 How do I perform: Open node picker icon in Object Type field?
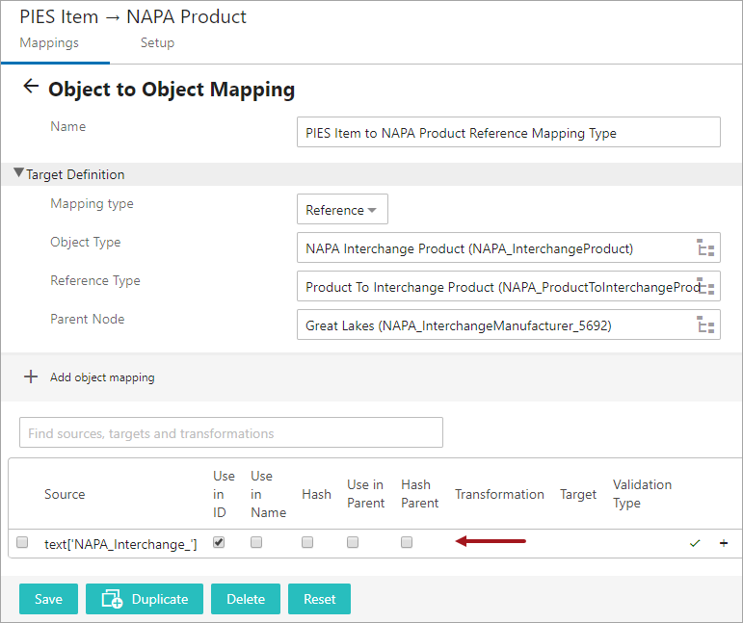(x=705, y=247)
